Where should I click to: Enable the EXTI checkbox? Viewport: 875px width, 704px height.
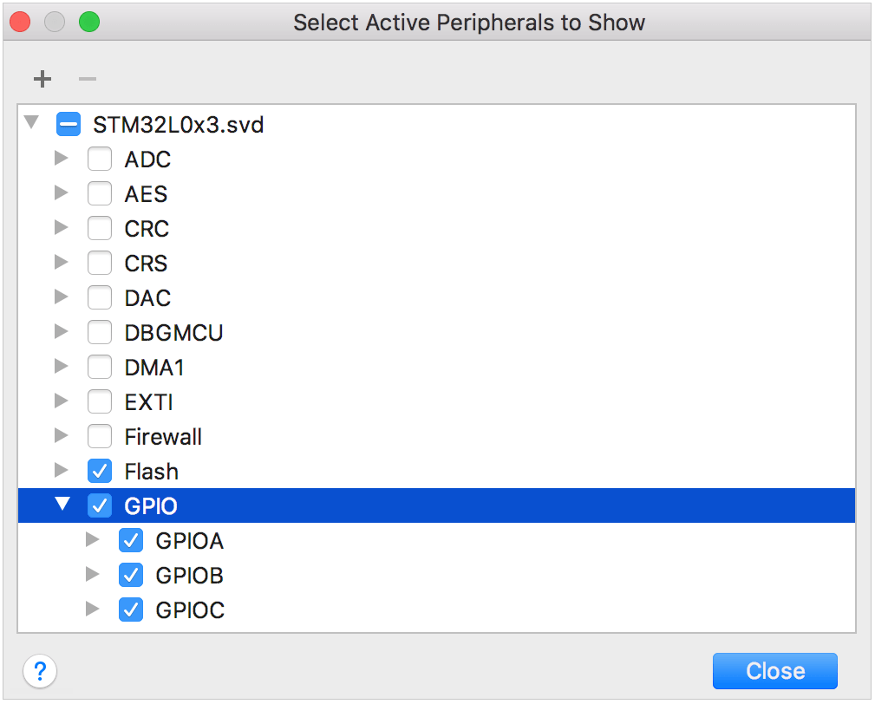100,401
